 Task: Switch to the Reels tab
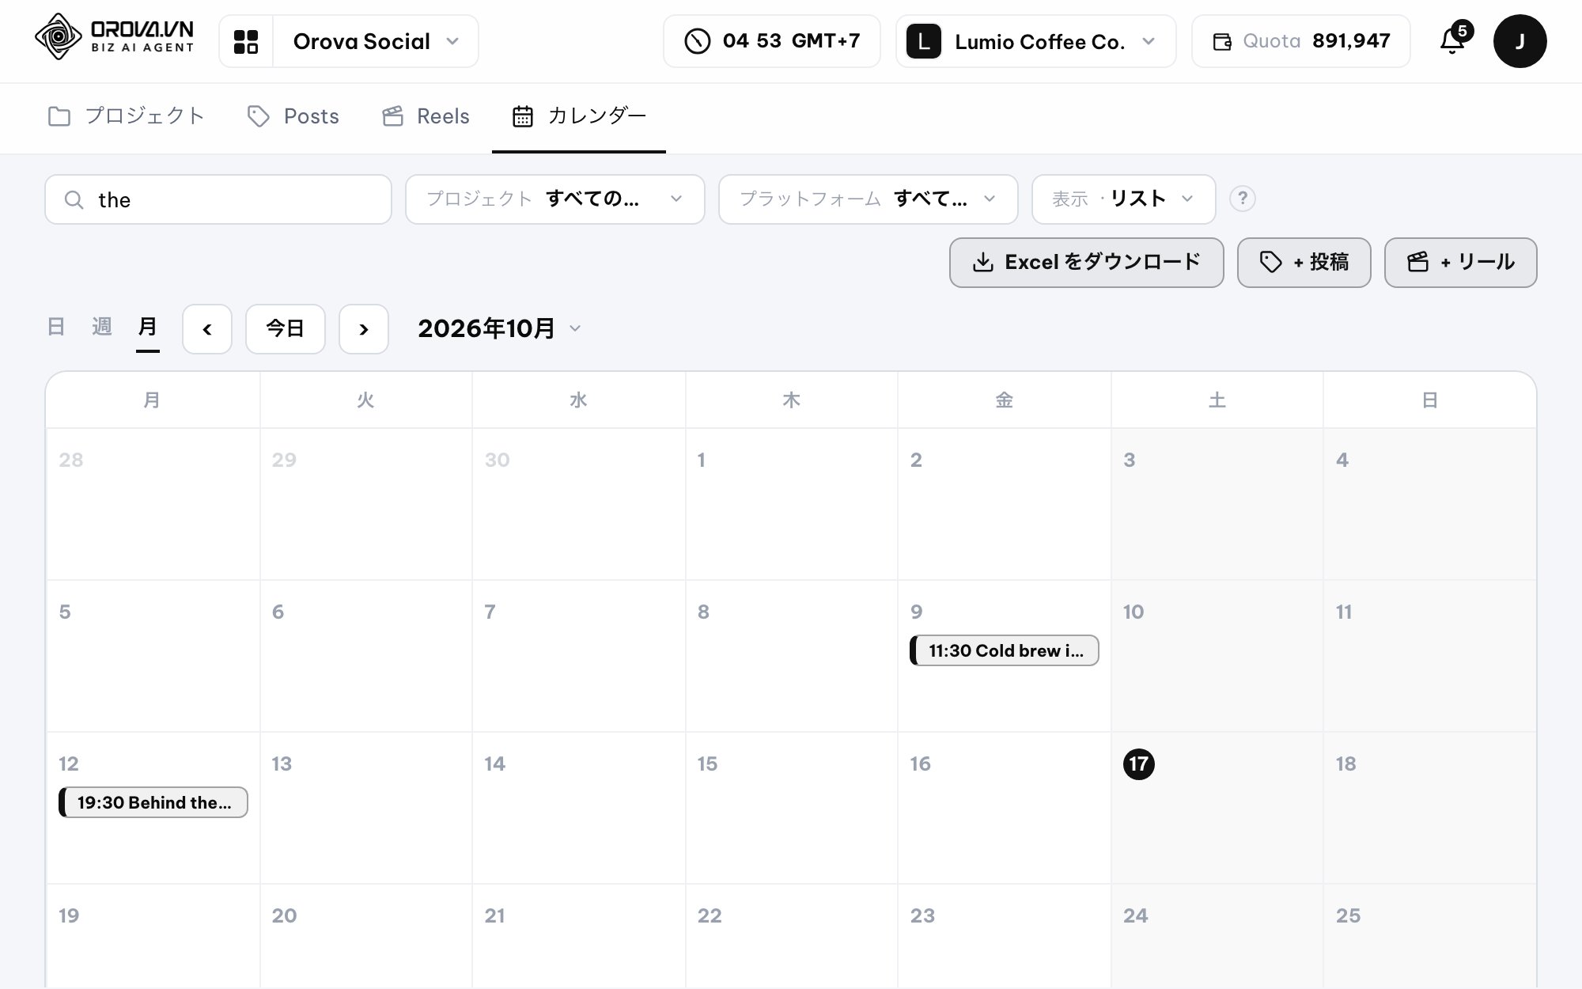point(426,116)
